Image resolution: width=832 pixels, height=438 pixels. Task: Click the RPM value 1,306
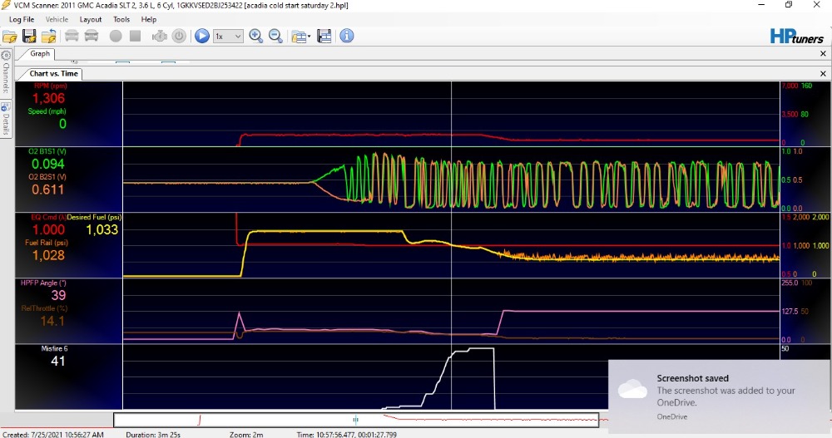click(48, 99)
